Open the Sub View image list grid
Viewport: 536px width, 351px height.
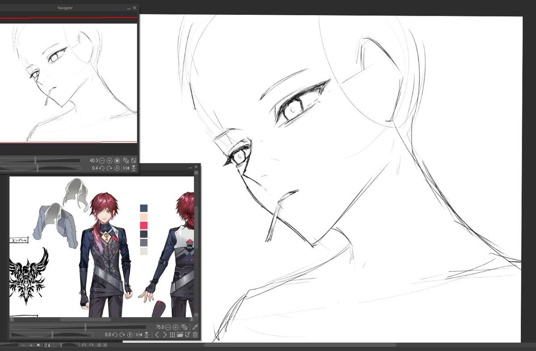(x=172, y=334)
